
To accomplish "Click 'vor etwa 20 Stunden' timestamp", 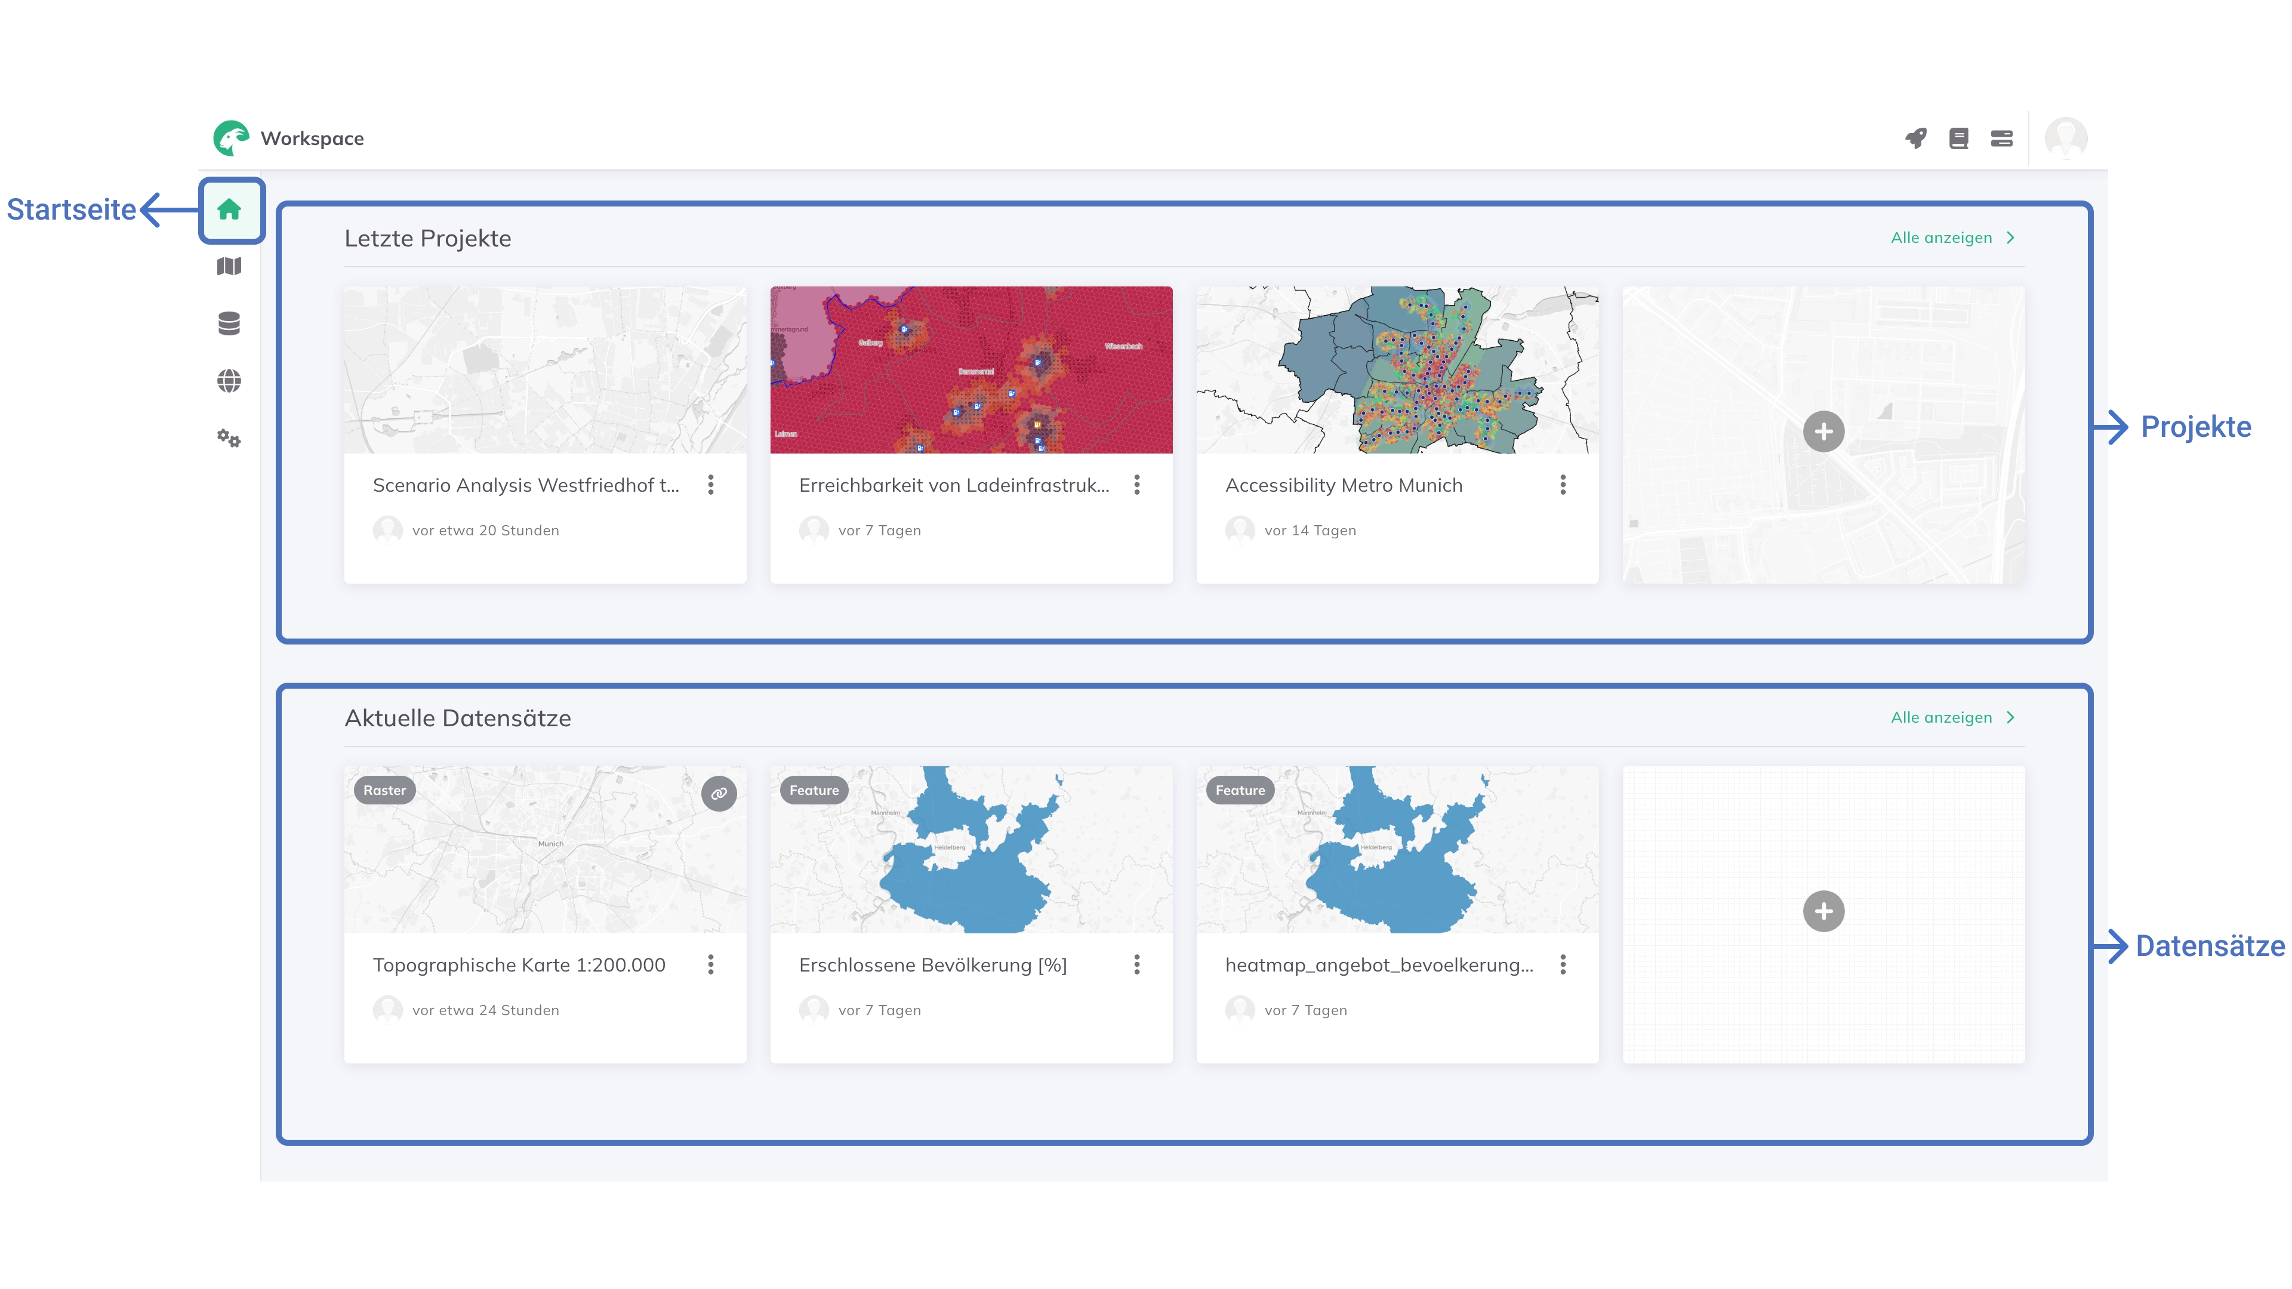I will [486, 530].
